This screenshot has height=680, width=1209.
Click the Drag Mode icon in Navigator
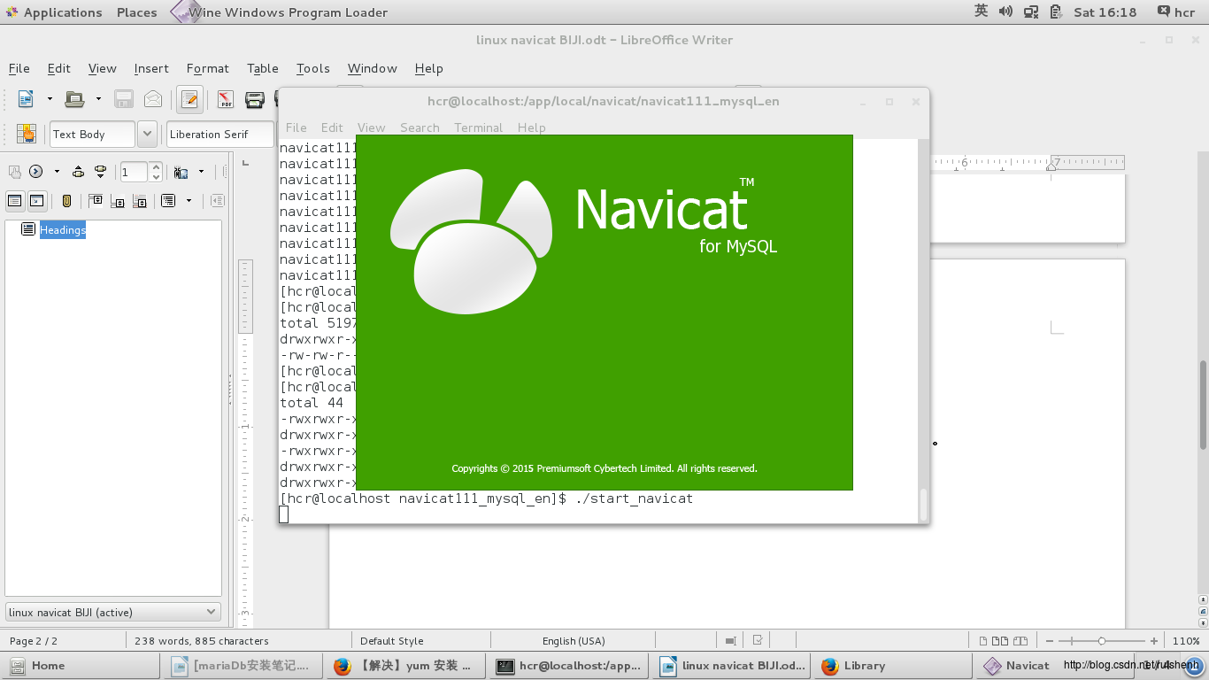point(181,172)
